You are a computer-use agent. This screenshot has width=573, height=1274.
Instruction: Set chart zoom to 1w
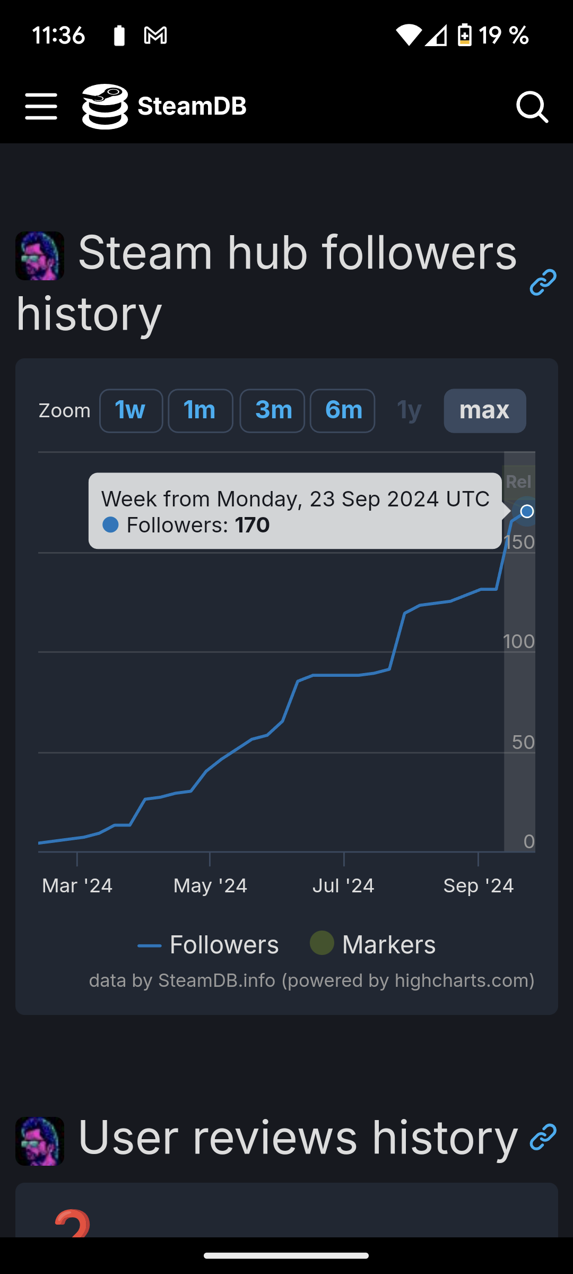click(x=131, y=410)
